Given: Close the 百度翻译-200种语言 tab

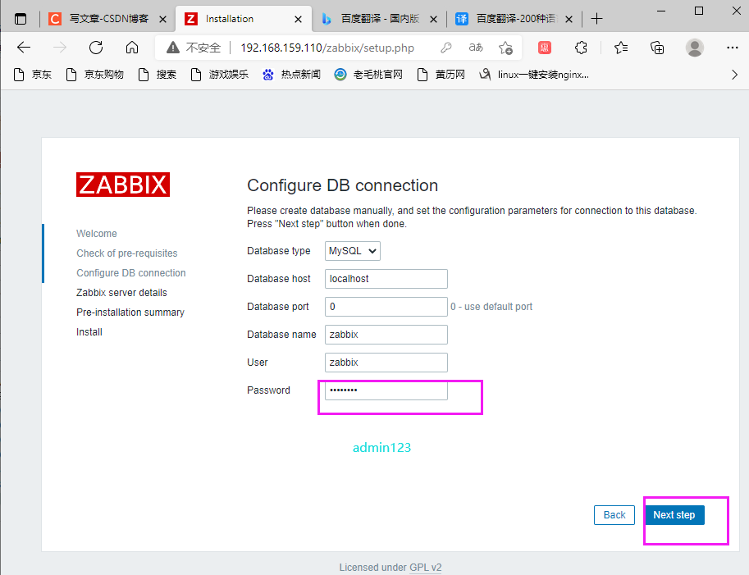Looking at the screenshot, I should pos(569,19).
